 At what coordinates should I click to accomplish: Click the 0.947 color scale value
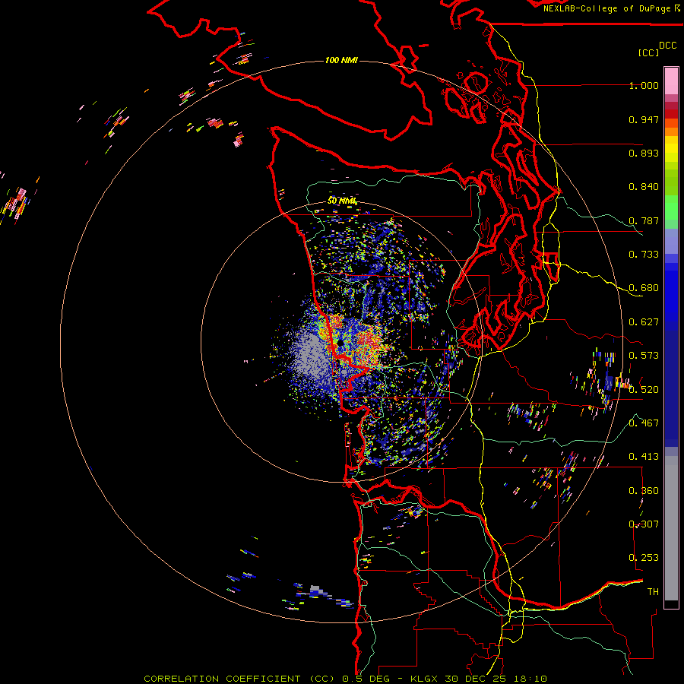point(644,119)
